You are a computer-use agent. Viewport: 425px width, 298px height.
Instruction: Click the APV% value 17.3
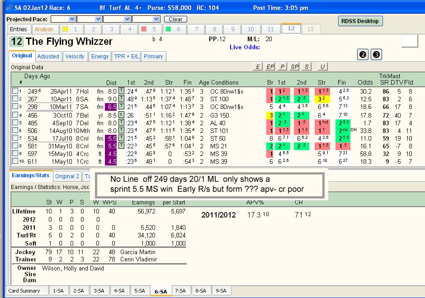254,215
